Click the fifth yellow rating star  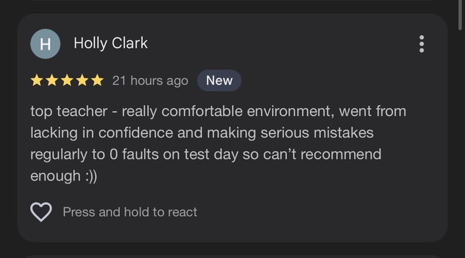pos(97,80)
